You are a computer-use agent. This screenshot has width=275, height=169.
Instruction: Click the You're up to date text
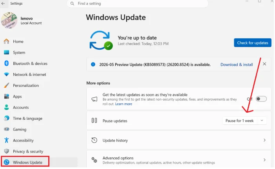[137, 38]
